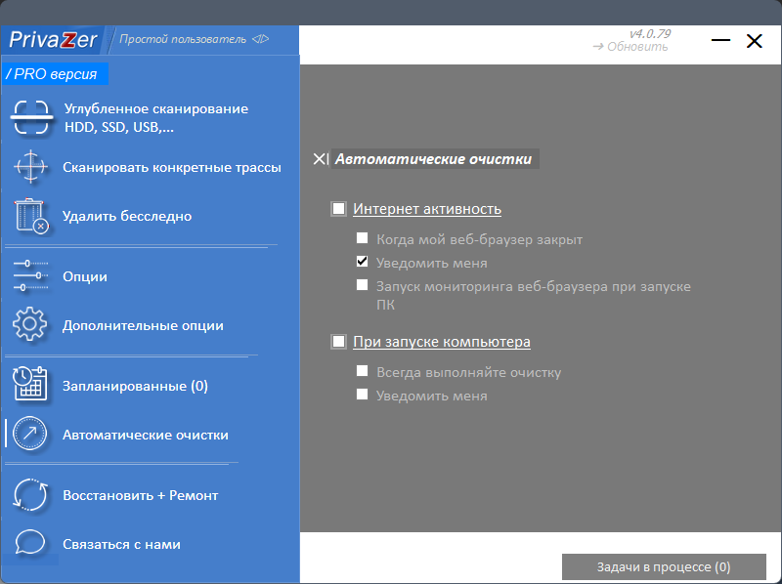Screen dimensions: 782x584
Task: Switch user mode via Простой пользователь arrows
Action: (260, 39)
